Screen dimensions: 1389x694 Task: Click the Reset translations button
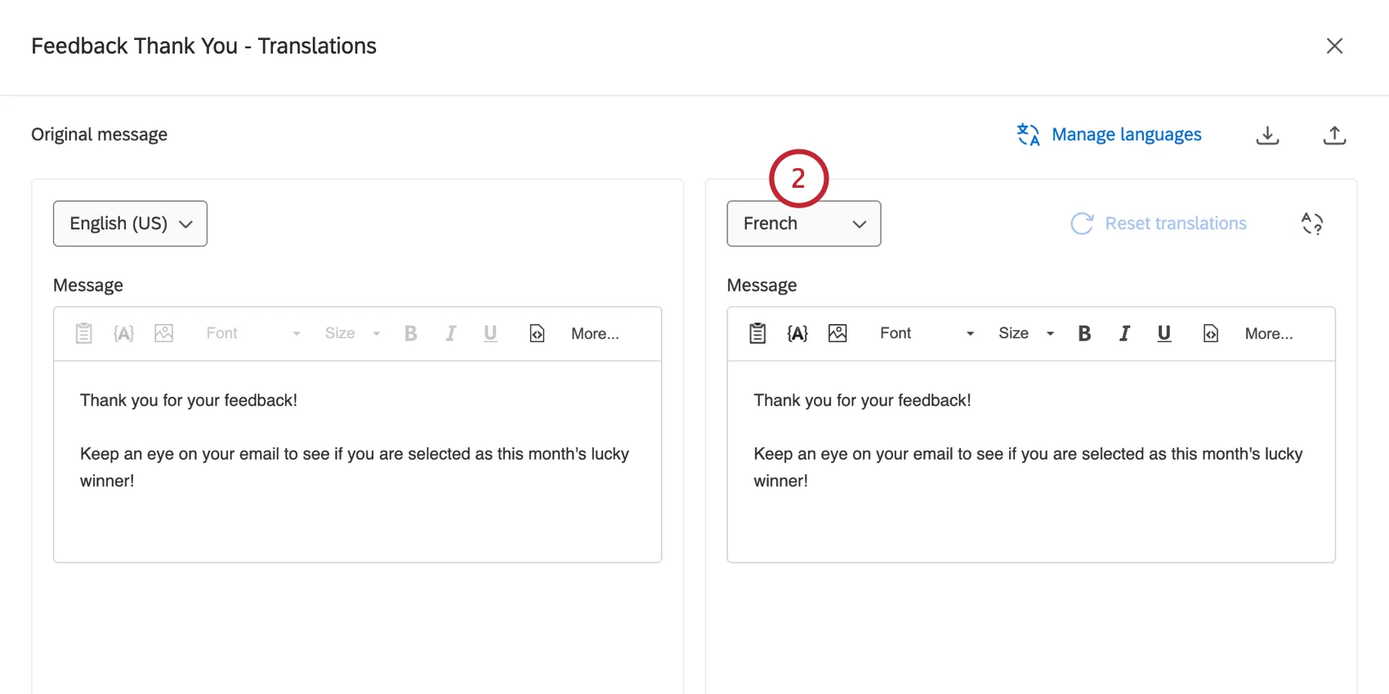pos(1159,224)
